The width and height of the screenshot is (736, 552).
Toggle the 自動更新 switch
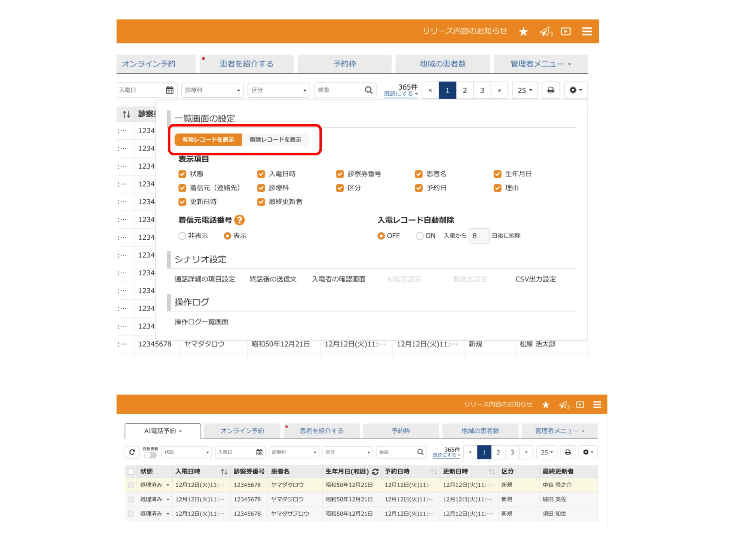point(150,455)
